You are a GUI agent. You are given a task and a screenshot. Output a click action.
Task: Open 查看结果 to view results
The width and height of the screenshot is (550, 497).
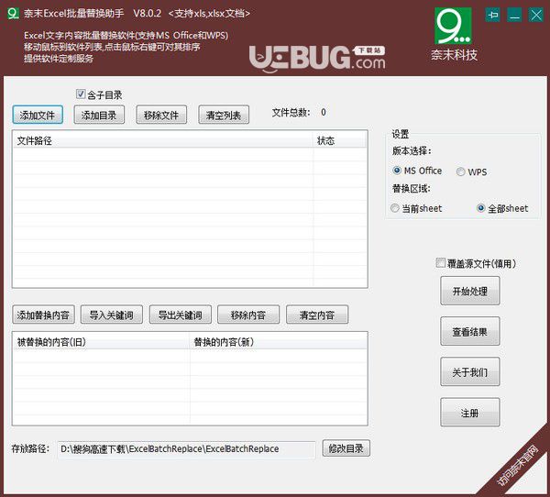tap(470, 331)
